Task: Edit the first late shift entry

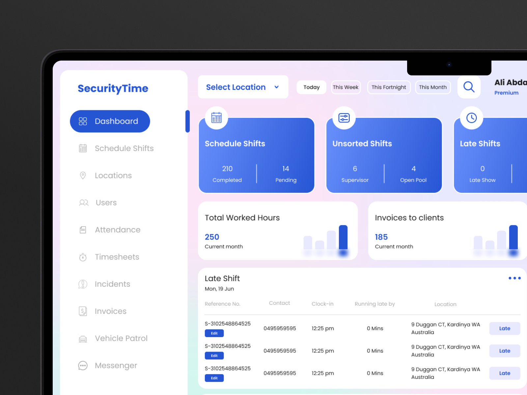Action: coord(214,333)
